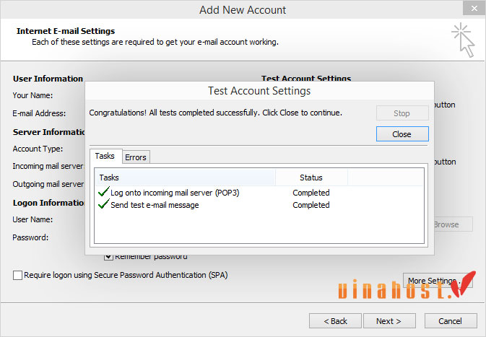486x337 pixels.
Task: Select the Tasks tab
Action: point(105,156)
